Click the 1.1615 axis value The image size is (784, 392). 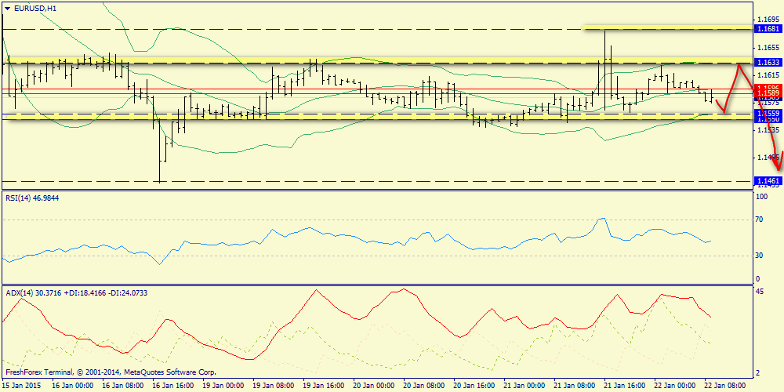coord(769,74)
